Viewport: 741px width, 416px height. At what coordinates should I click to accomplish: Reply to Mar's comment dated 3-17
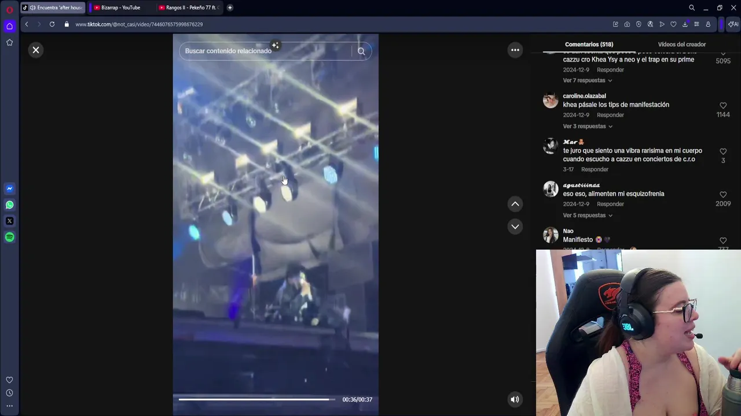coord(595,169)
